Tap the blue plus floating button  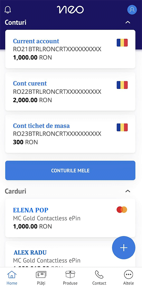(x=124, y=247)
